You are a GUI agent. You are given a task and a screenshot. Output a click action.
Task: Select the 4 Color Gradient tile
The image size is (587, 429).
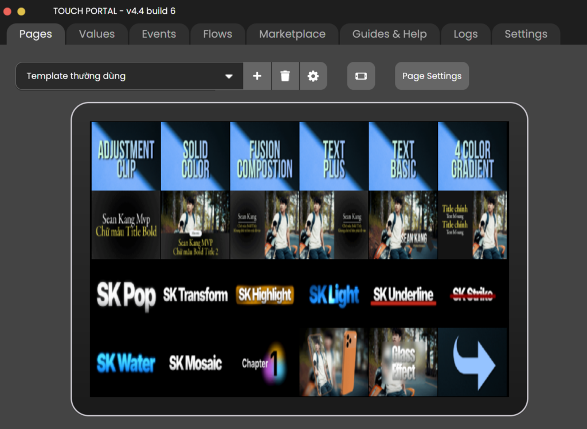click(x=472, y=156)
